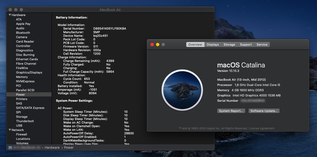Select Camera in the sidebar

22,37
